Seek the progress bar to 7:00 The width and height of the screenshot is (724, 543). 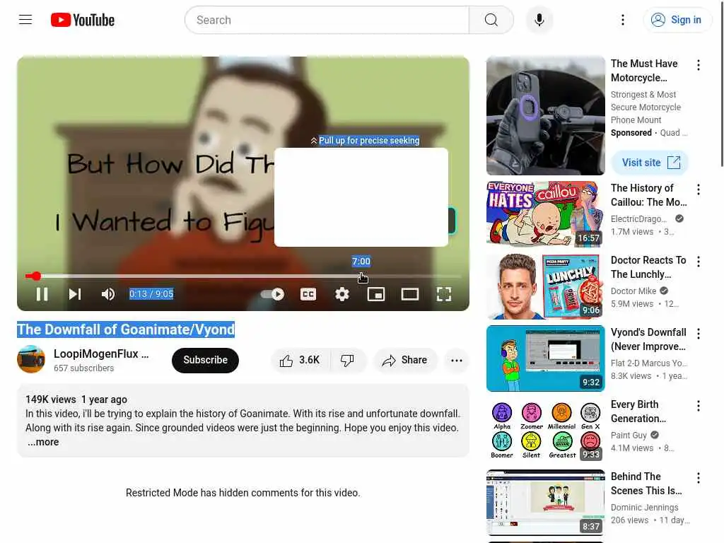pyautogui.click(x=361, y=276)
